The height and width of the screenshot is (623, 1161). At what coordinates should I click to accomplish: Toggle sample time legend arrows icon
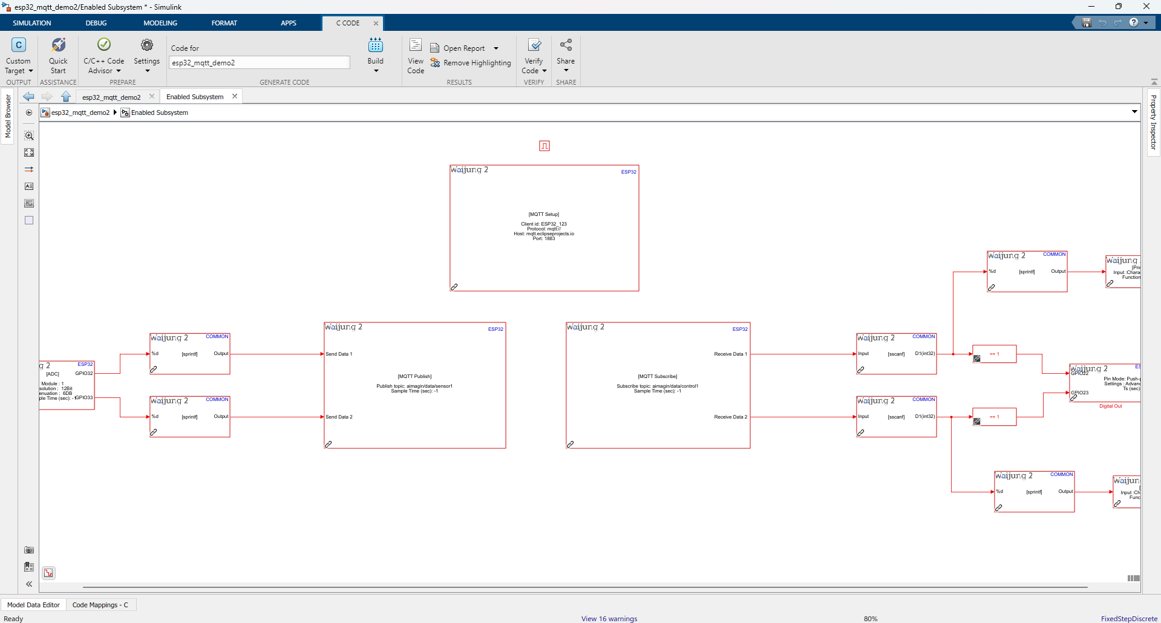point(29,169)
